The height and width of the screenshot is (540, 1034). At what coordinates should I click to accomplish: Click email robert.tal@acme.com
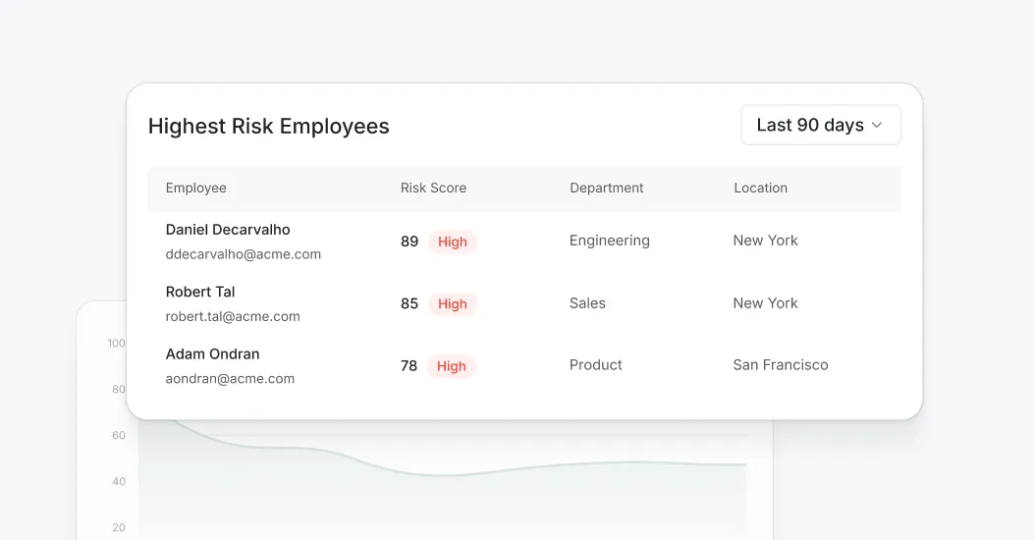pos(233,316)
